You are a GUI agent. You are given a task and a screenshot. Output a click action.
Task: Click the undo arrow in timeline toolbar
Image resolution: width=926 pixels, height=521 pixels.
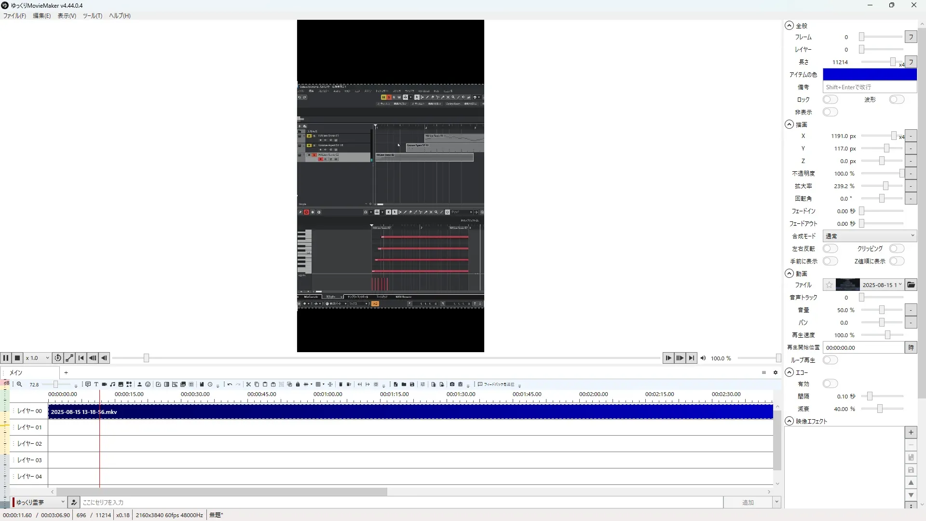pos(230,384)
